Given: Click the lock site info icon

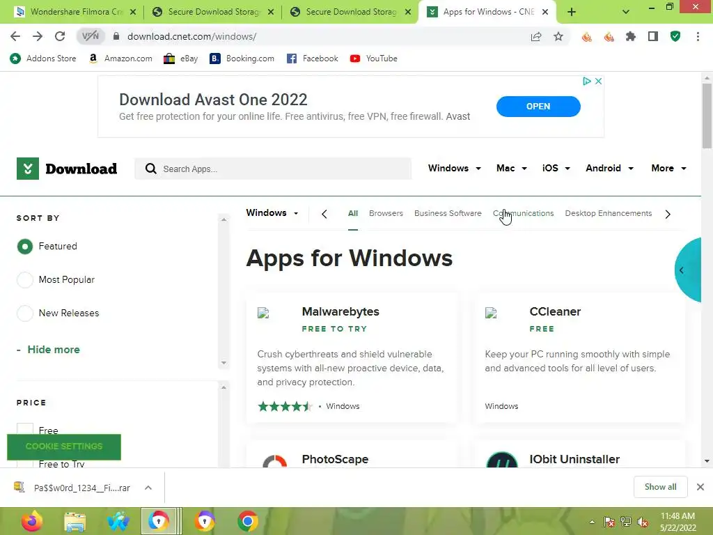Looking at the screenshot, I should pyautogui.click(x=116, y=36).
